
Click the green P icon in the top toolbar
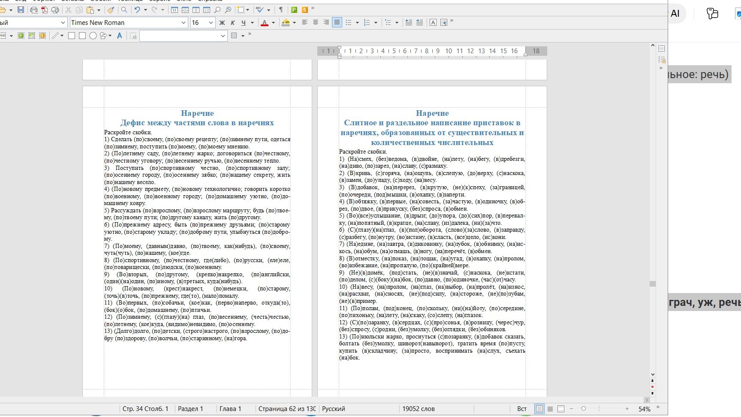tap(294, 9)
